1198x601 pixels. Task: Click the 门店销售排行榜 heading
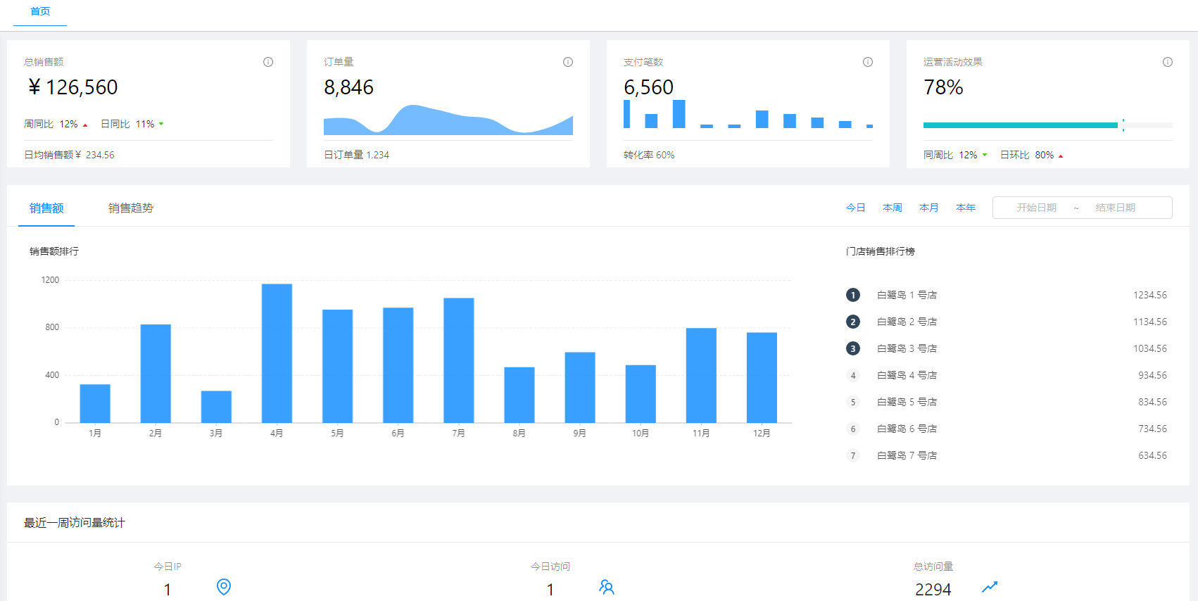(x=881, y=251)
